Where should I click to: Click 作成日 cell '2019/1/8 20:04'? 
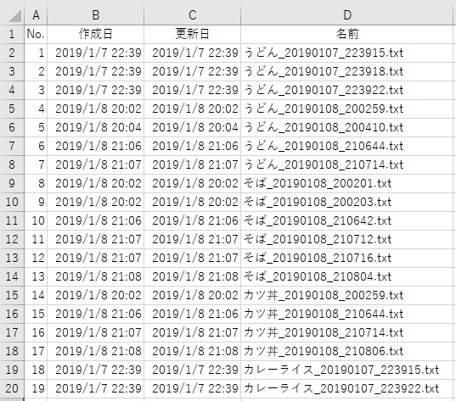pos(96,127)
